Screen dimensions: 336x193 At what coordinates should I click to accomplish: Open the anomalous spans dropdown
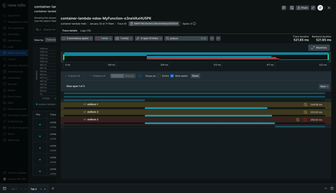pos(77,38)
